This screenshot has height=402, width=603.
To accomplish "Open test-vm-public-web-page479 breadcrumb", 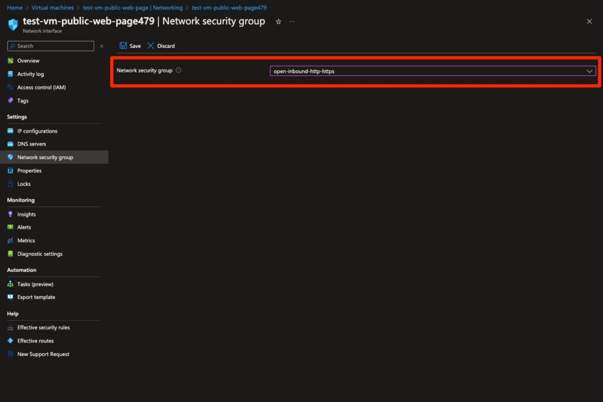I will point(229,7).
